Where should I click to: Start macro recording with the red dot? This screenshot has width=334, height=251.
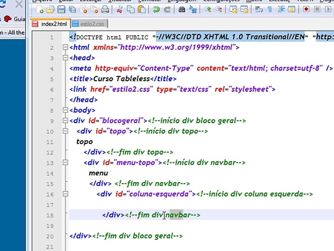pyautogui.click(x=306, y=9)
